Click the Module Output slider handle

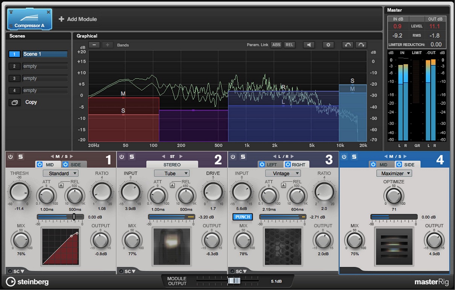(234, 281)
